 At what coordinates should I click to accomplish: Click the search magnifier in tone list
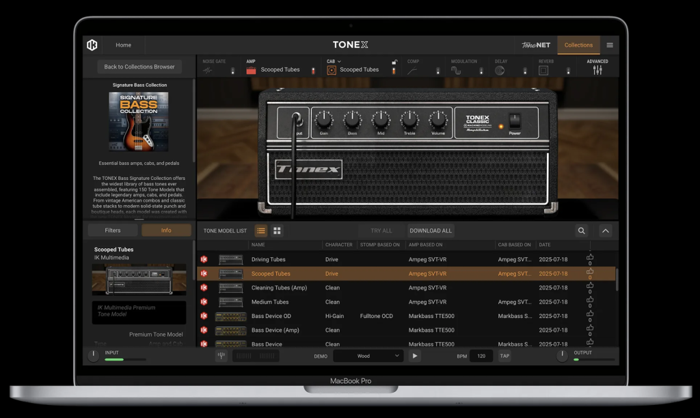(x=581, y=231)
